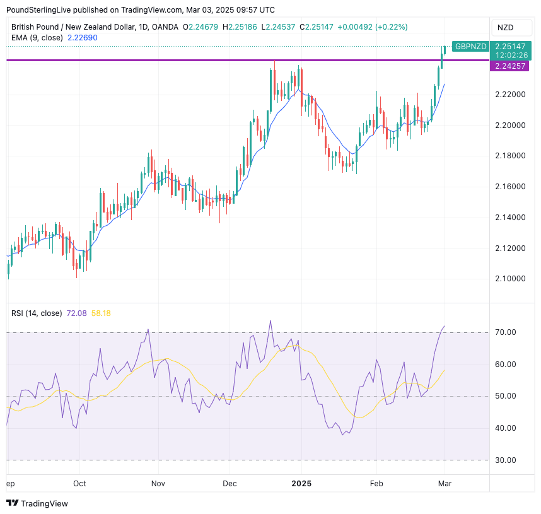Click the Feb label on time axis
Screen dimensions: 541x514
[x=376, y=483]
